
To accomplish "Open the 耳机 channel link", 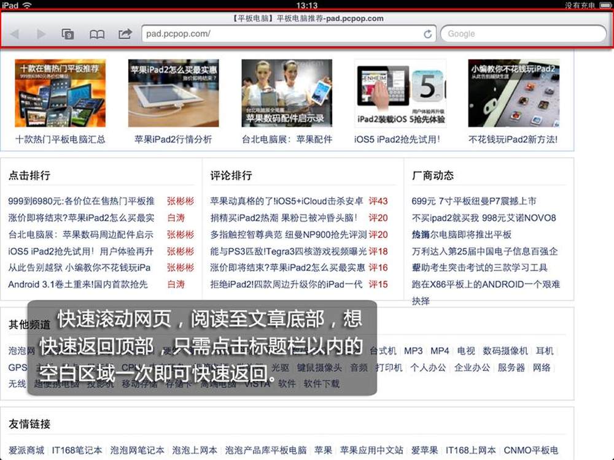I will 545,351.
